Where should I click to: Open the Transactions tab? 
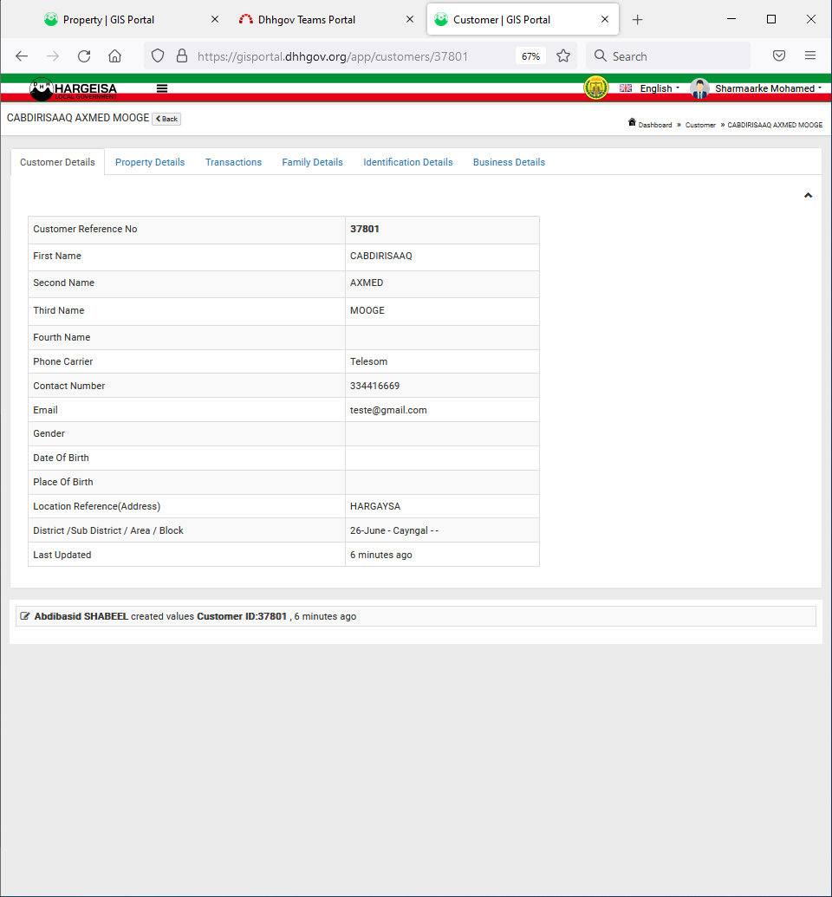point(233,162)
